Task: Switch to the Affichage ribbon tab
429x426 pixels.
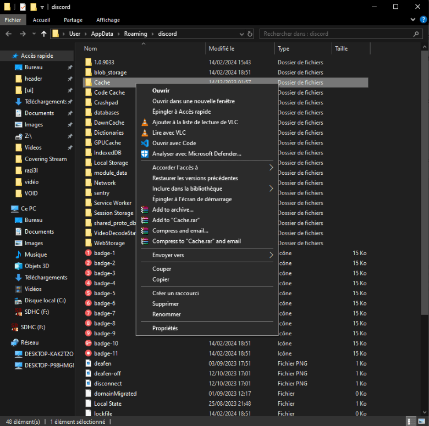Action: click(x=108, y=20)
